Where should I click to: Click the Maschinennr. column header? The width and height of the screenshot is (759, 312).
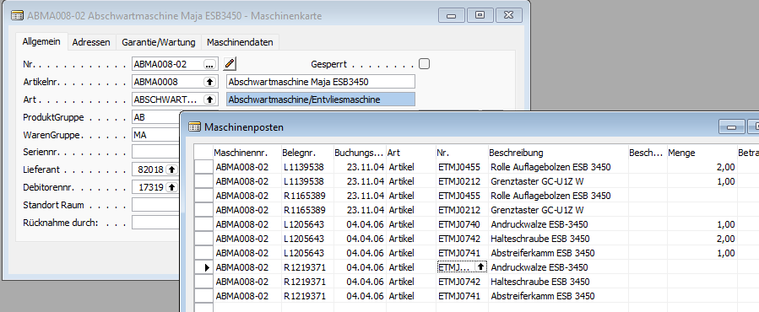pyautogui.click(x=247, y=153)
